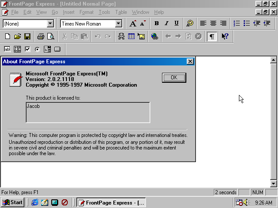Insert a push button form field
Image resolution: width=278 pixels, height=208 pixels.
pyautogui.click(x=57, y=49)
